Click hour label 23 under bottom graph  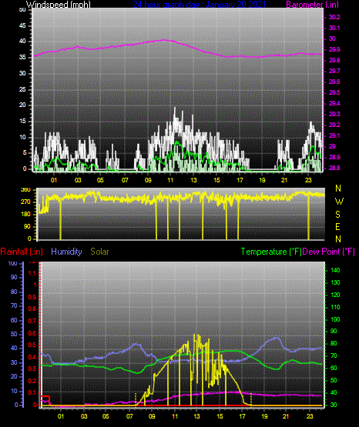tap(310, 416)
